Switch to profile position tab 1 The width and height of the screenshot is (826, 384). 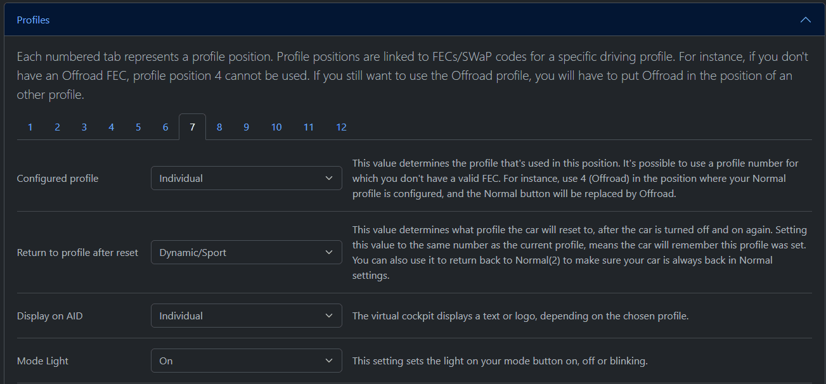pyautogui.click(x=30, y=127)
